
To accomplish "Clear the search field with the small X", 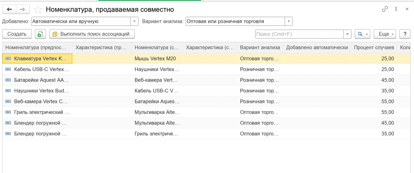I will click(x=347, y=34).
